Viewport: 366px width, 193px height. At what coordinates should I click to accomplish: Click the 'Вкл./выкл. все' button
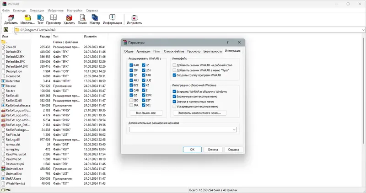click(x=146, y=113)
